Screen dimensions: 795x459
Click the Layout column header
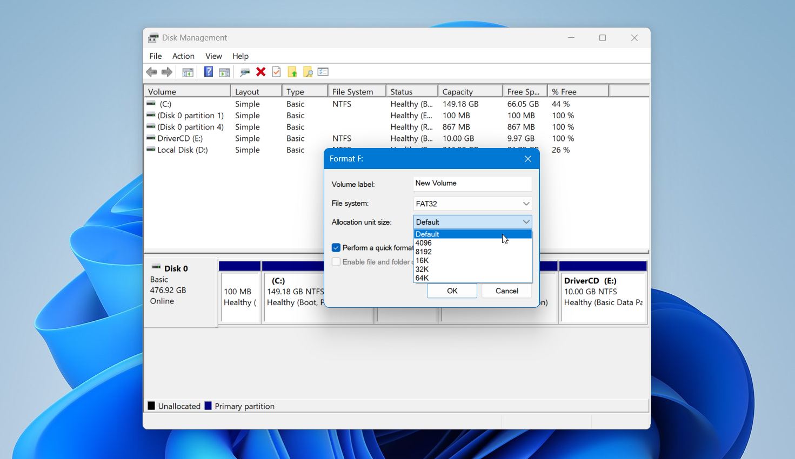pos(256,91)
